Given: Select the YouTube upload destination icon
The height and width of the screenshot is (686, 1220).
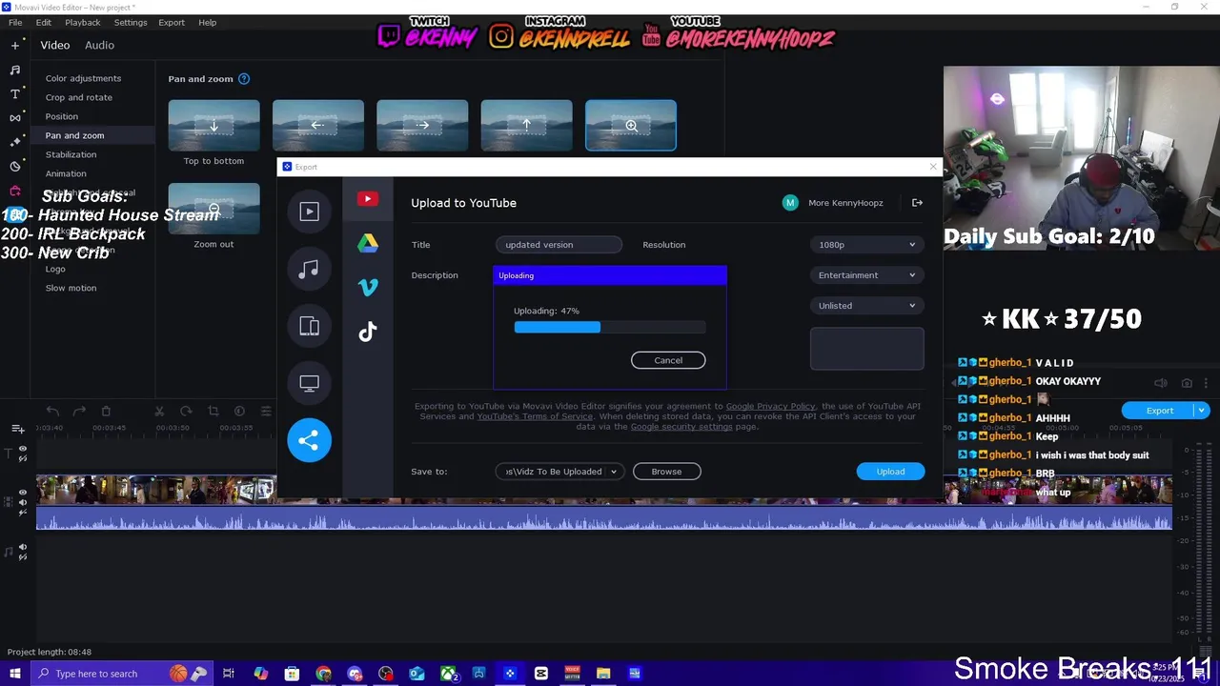Looking at the screenshot, I should click(367, 199).
